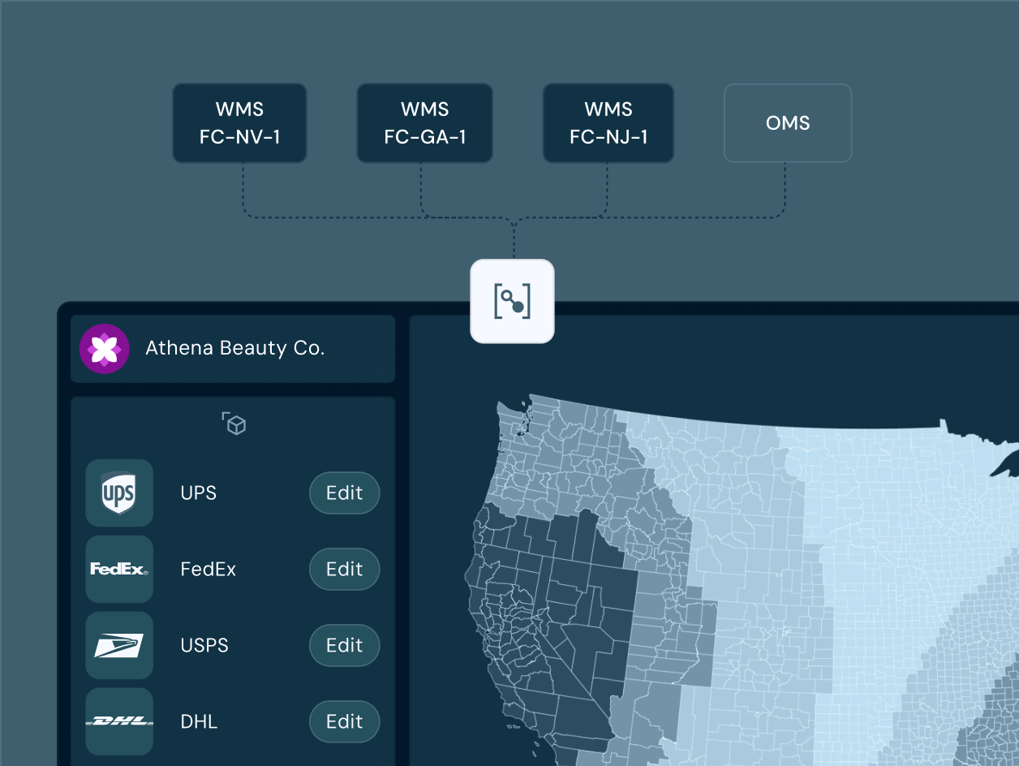
Task: Edit the UPS carrier settings
Action: tap(345, 493)
